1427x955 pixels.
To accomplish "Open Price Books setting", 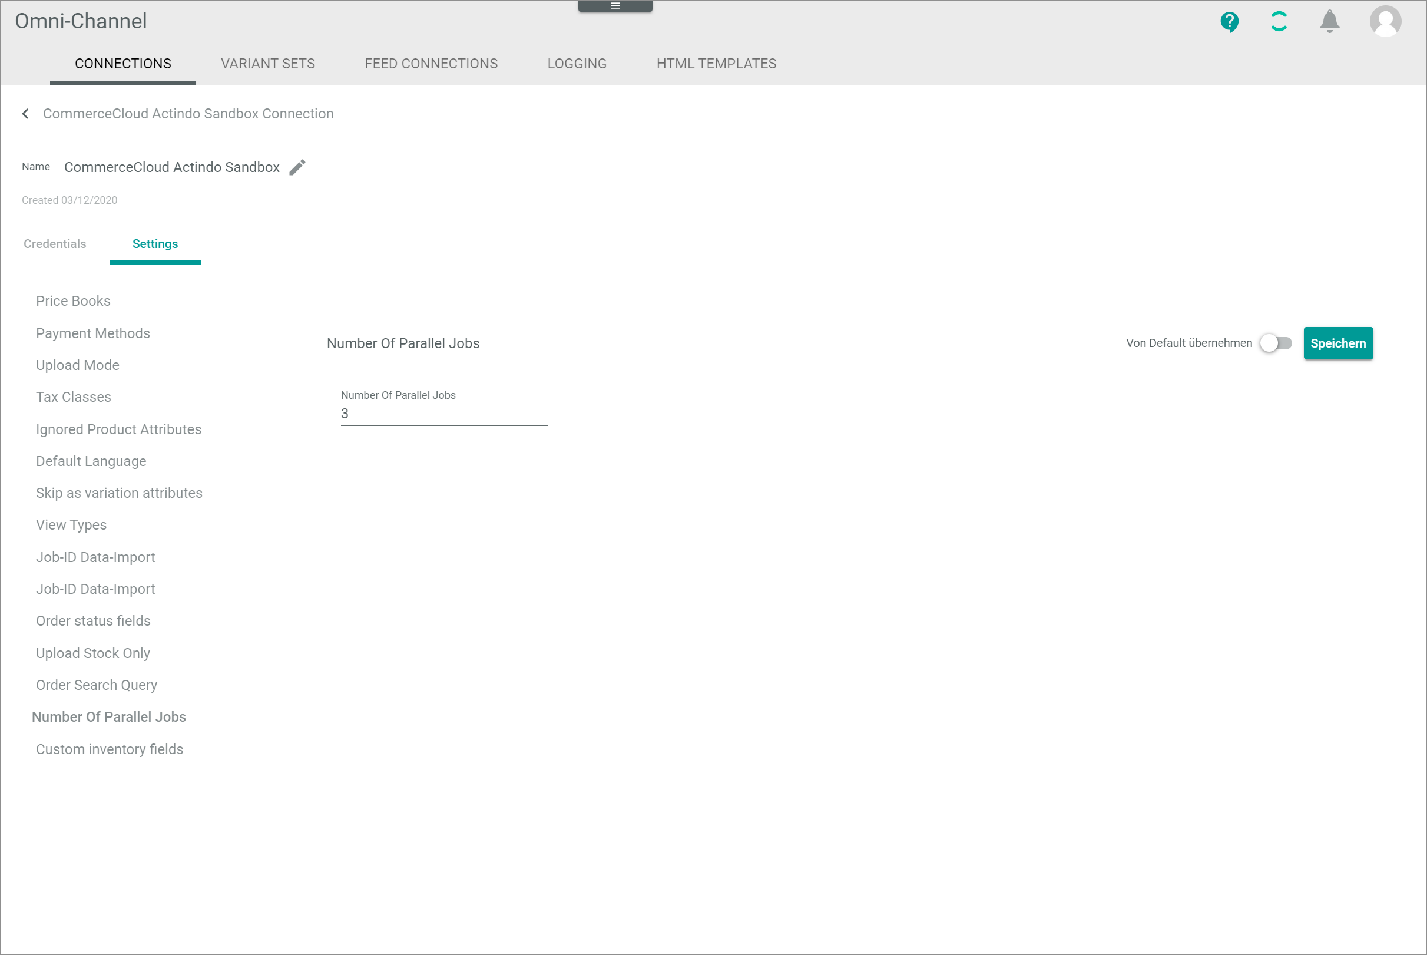I will [x=73, y=301].
